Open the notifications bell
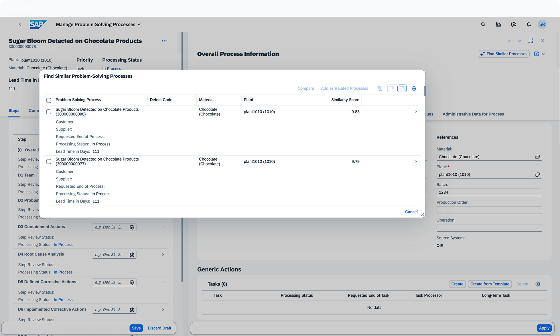Viewport: 560px width, 336px height. coord(529,25)
